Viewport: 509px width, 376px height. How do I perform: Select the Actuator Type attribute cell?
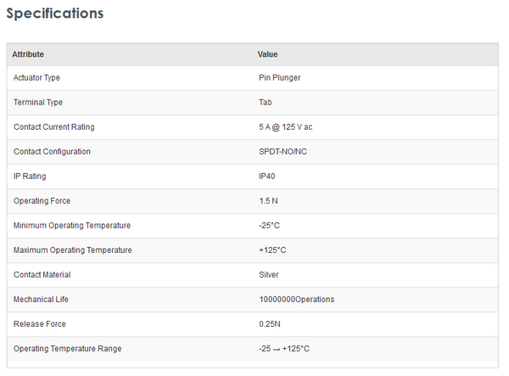(36, 78)
